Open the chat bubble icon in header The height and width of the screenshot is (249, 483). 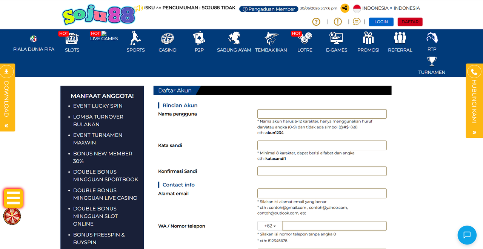pos(357,22)
